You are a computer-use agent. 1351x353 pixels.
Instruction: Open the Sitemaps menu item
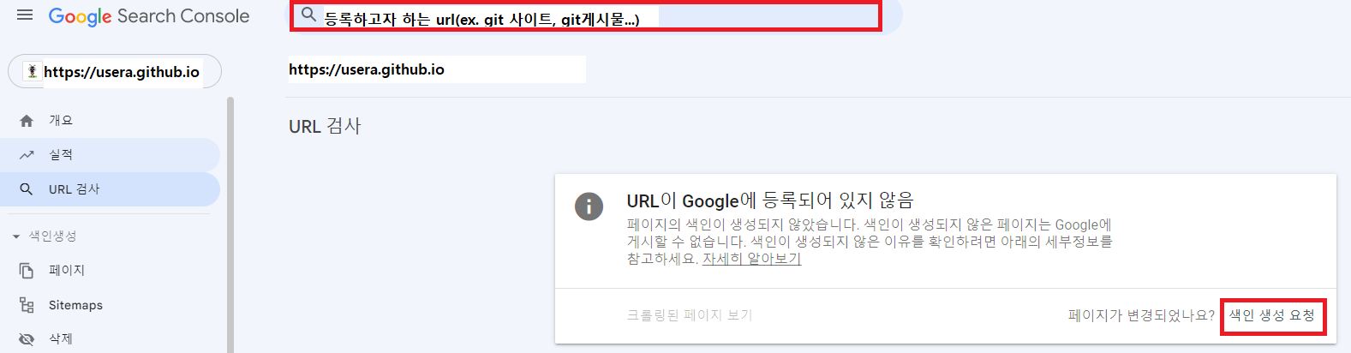(x=110, y=305)
